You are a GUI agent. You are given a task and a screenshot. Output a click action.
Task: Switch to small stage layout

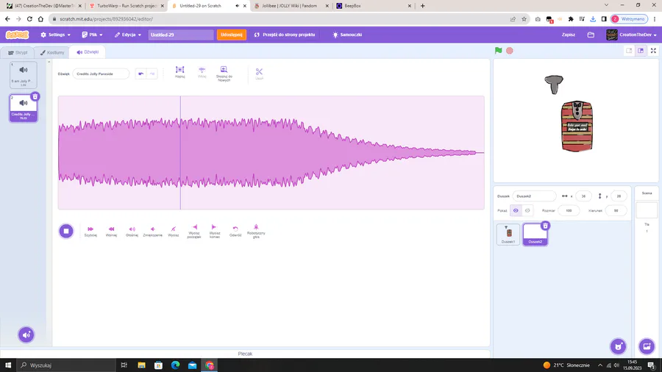click(629, 51)
